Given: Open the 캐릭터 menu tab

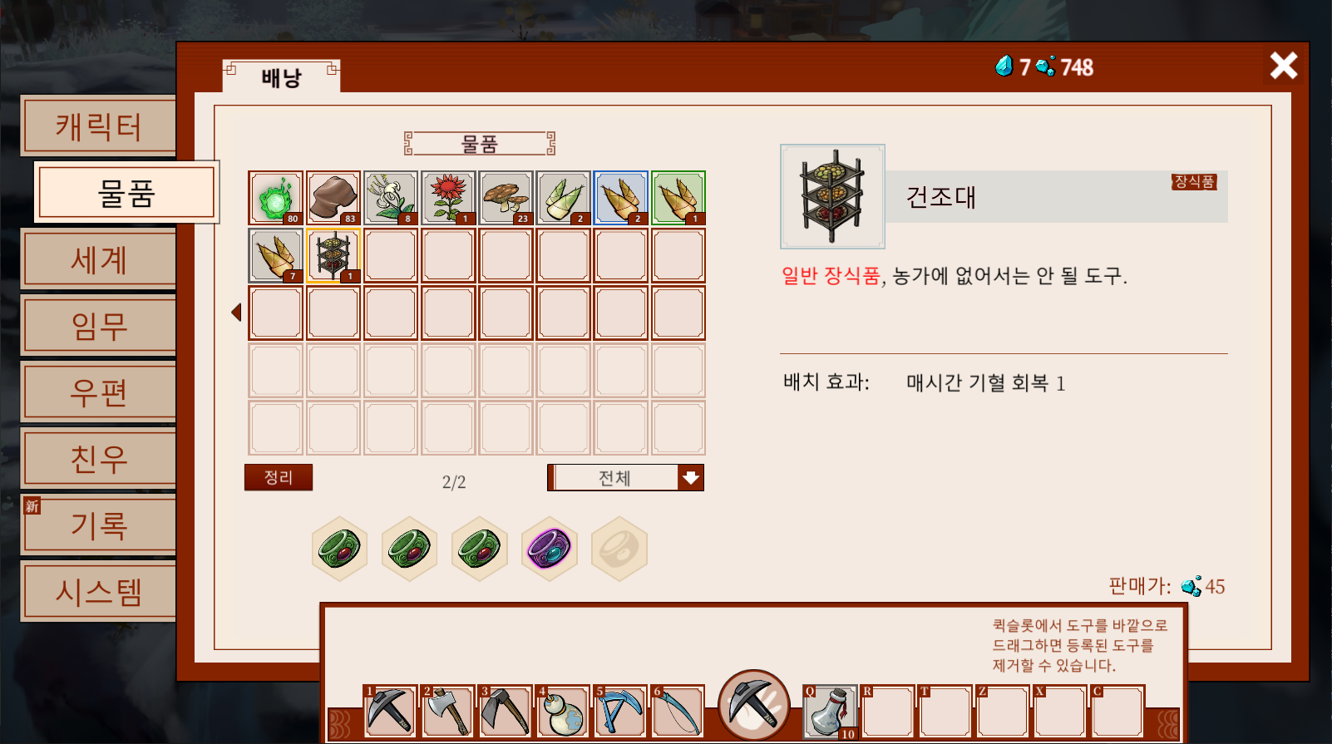Looking at the screenshot, I should pyautogui.click(x=99, y=126).
